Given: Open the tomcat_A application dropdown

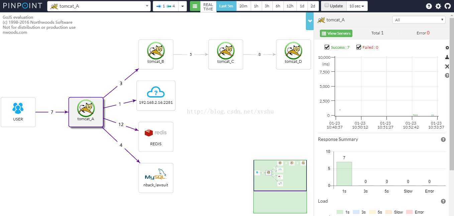Looking at the screenshot, I should (99, 6).
